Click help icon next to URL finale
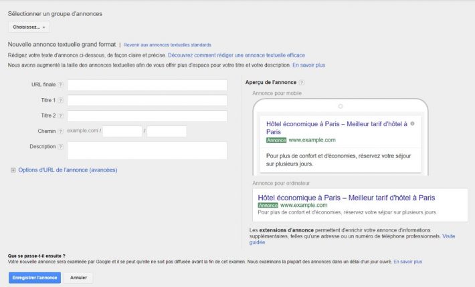 coord(61,85)
